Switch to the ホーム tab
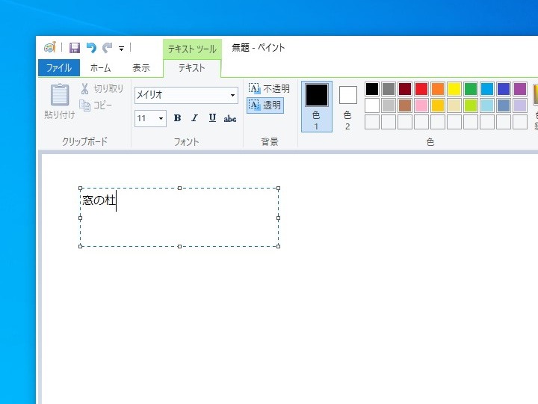538x404 pixels. click(x=101, y=67)
